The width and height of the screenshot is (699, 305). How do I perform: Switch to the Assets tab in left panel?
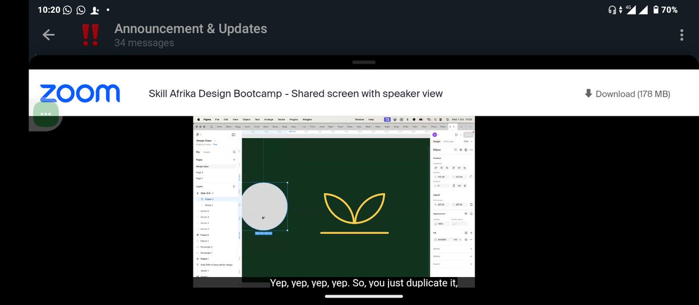click(x=207, y=152)
